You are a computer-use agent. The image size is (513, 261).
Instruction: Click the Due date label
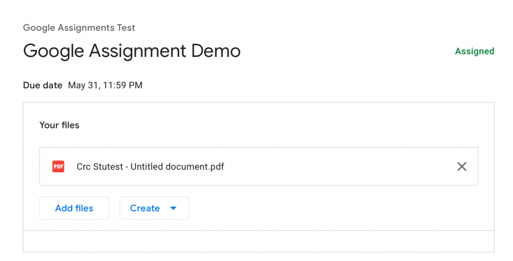point(43,85)
